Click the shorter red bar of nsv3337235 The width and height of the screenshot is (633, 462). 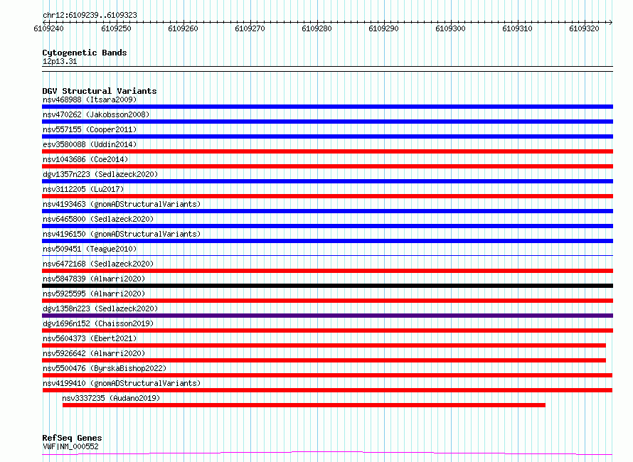click(x=304, y=405)
